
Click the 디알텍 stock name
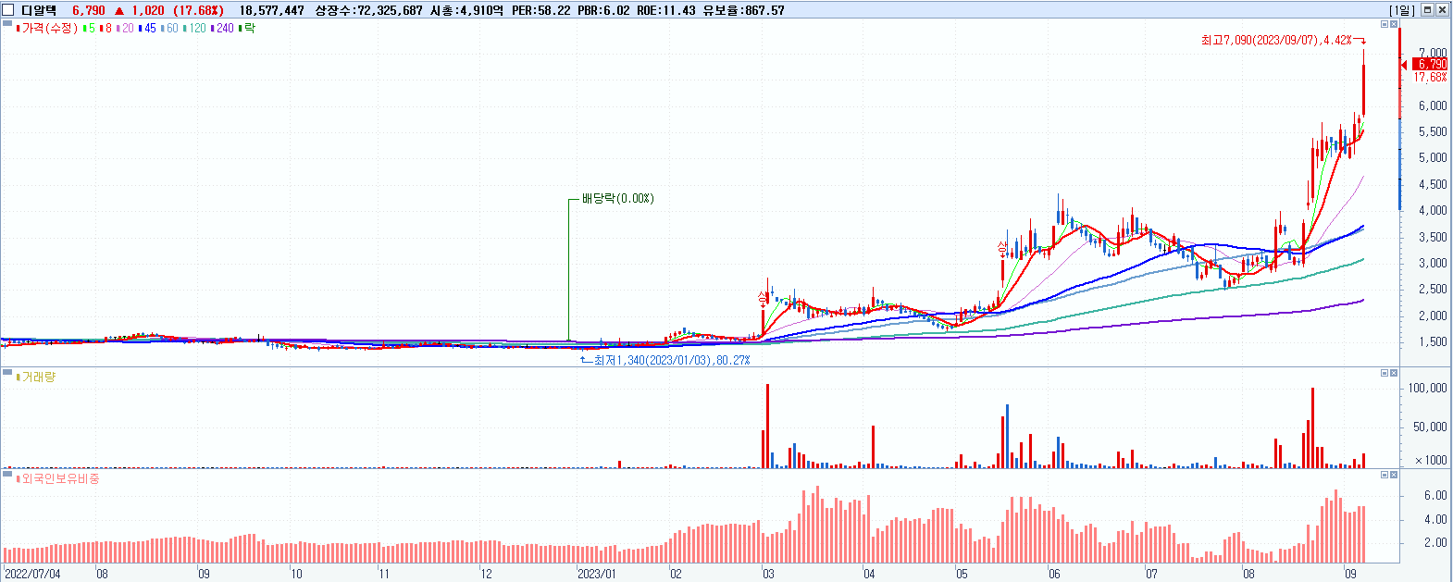(x=39, y=10)
